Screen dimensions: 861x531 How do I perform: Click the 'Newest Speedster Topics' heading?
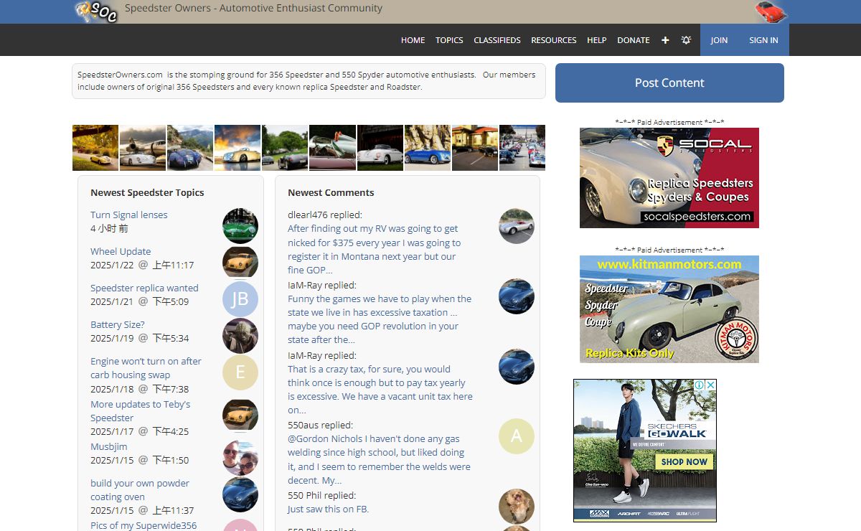click(x=147, y=192)
